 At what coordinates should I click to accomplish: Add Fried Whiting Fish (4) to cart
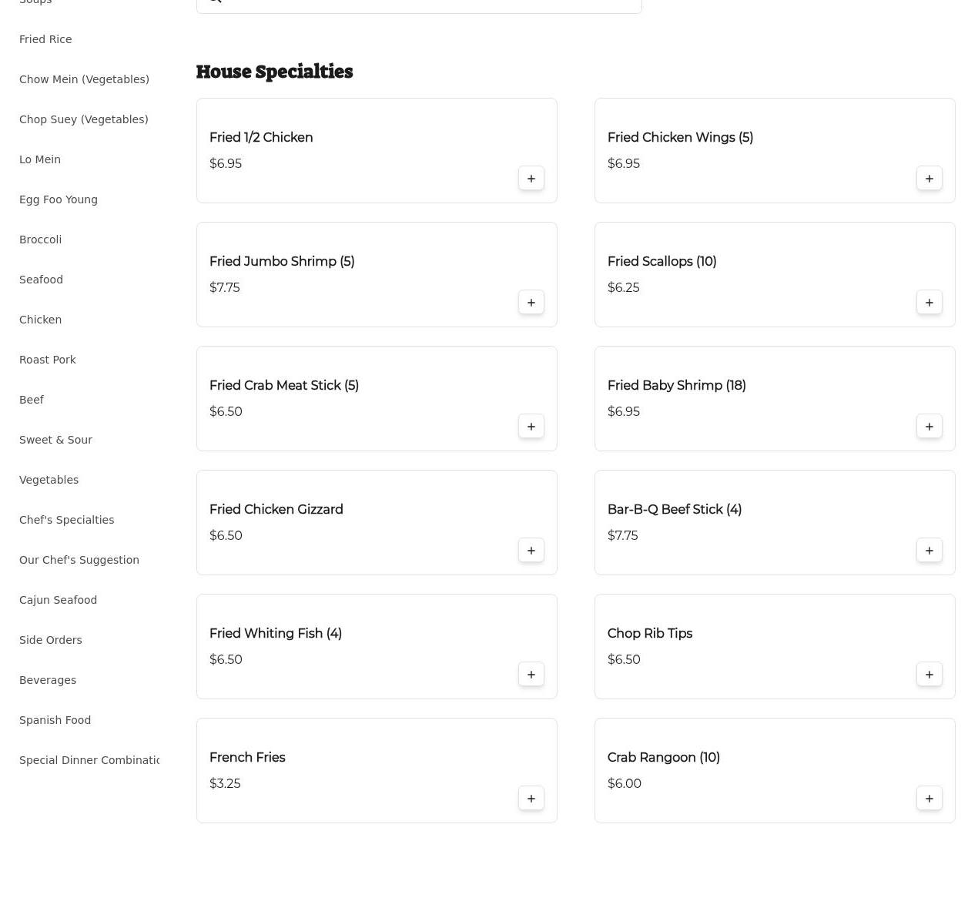(531, 675)
